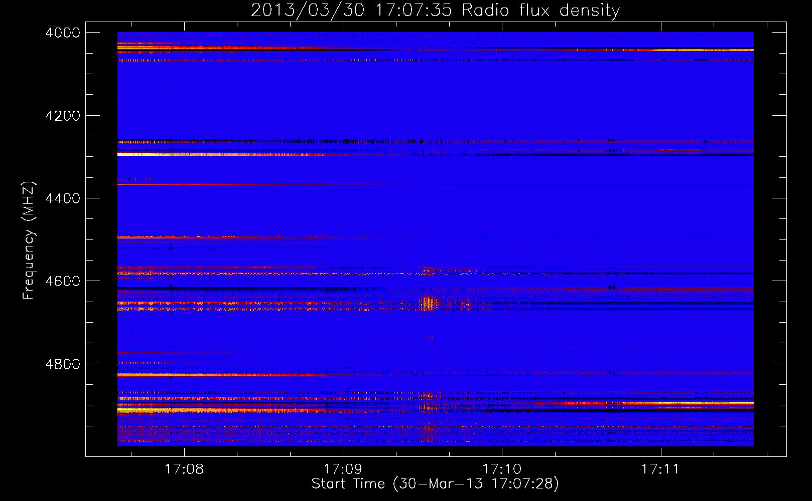Click the 17:10 time tick label
This screenshot has height=501, width=812.
pyautogui.click(x=502, y=469)
